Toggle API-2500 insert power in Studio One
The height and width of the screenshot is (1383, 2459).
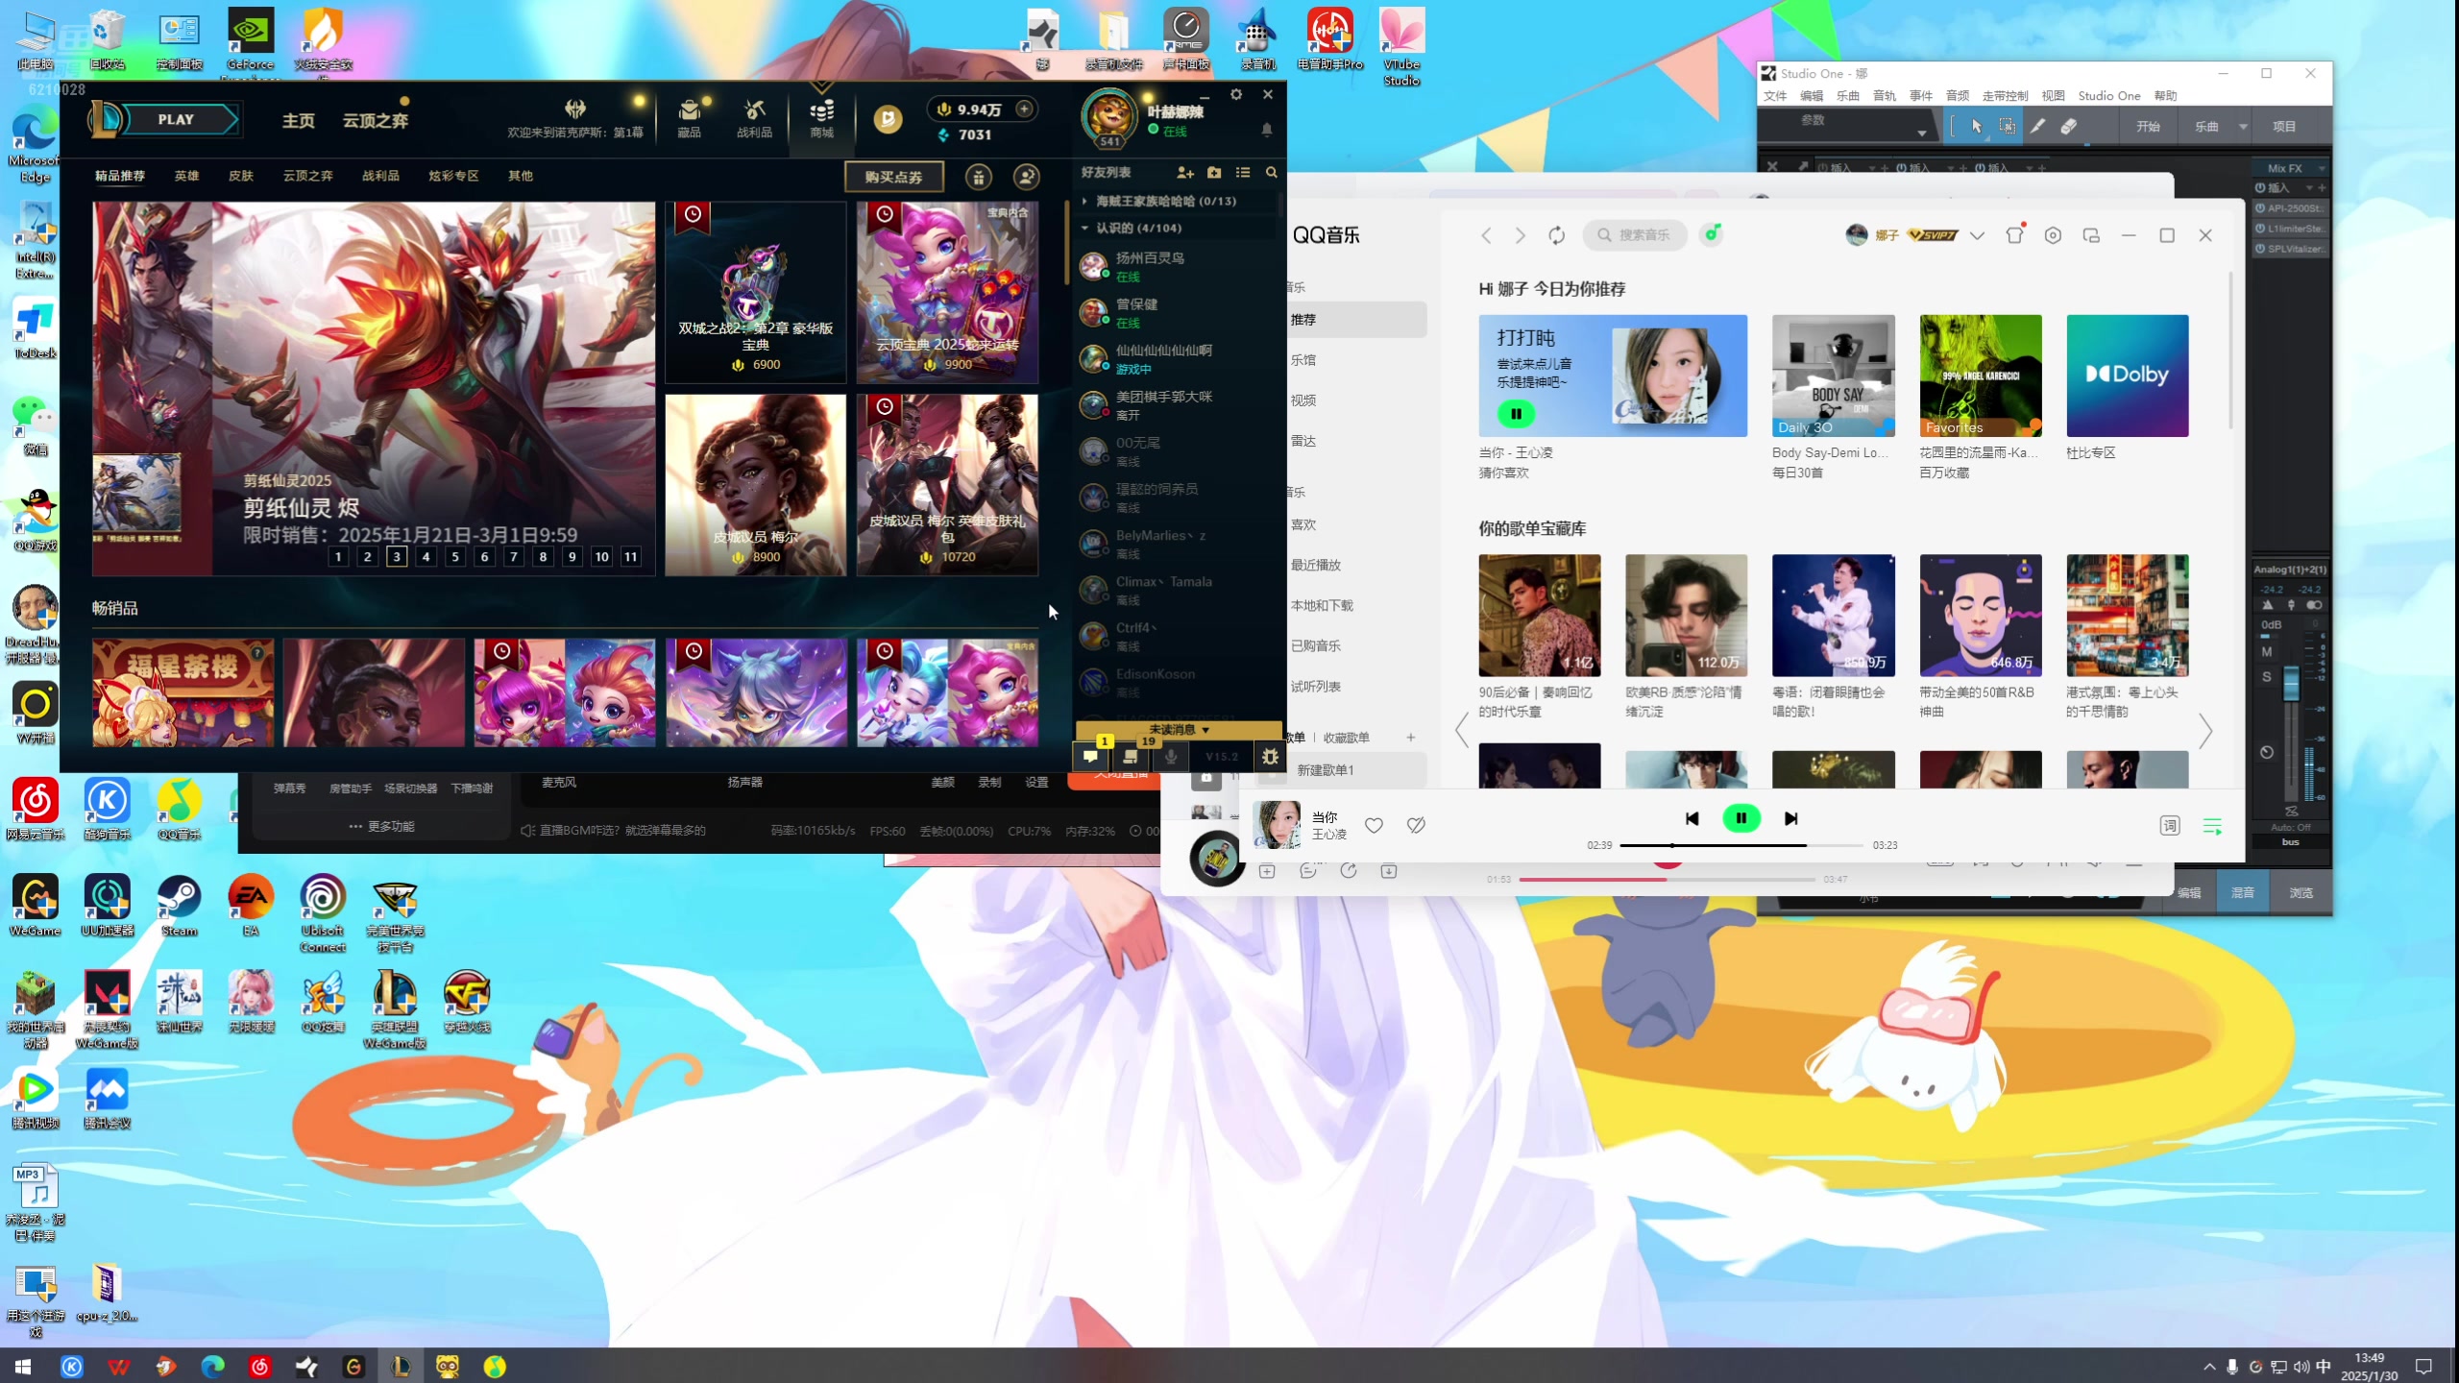click(2260, 208)
